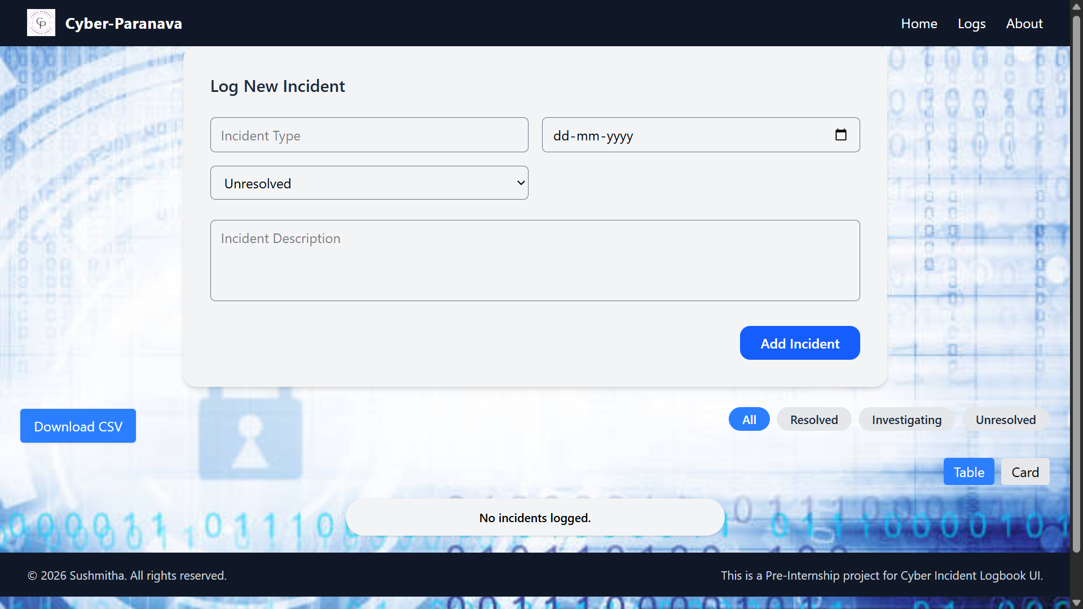Focus the Incident Type field
The image size is (1083, 609).
pyautogui.click(x=369, y=135)
